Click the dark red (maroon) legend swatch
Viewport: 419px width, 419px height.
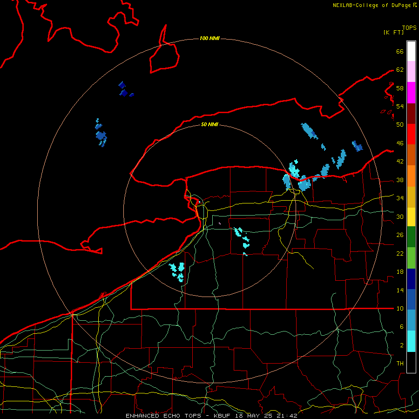click(x=411, y=114)
